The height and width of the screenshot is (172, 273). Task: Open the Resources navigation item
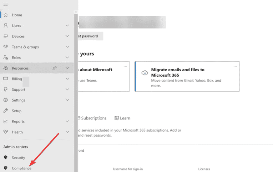click(x=37, y=68)
